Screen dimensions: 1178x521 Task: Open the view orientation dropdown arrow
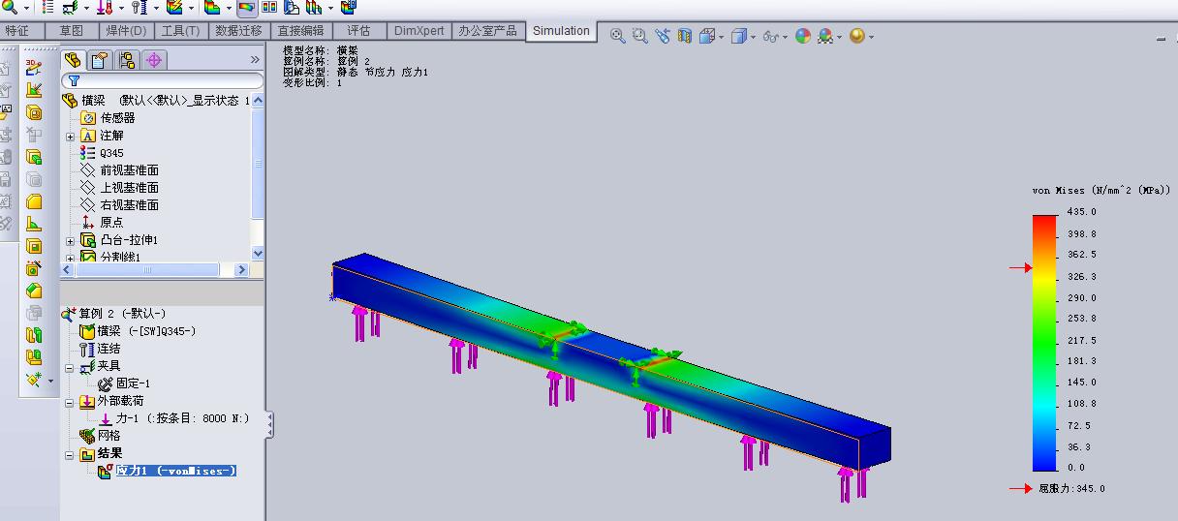[x=722, y=37]
